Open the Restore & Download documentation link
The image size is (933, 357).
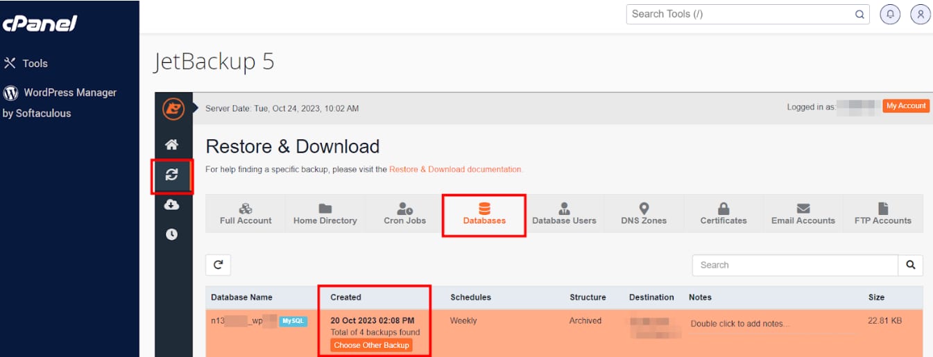(x=456, y=169)
